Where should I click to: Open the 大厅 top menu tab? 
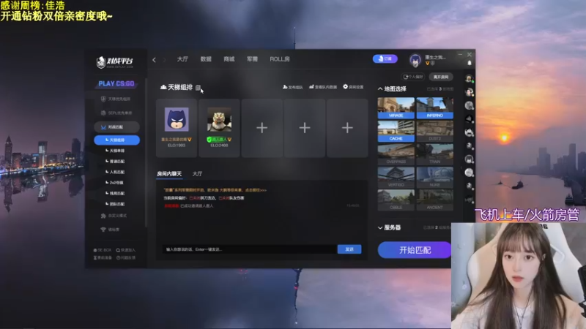(182, 59)
